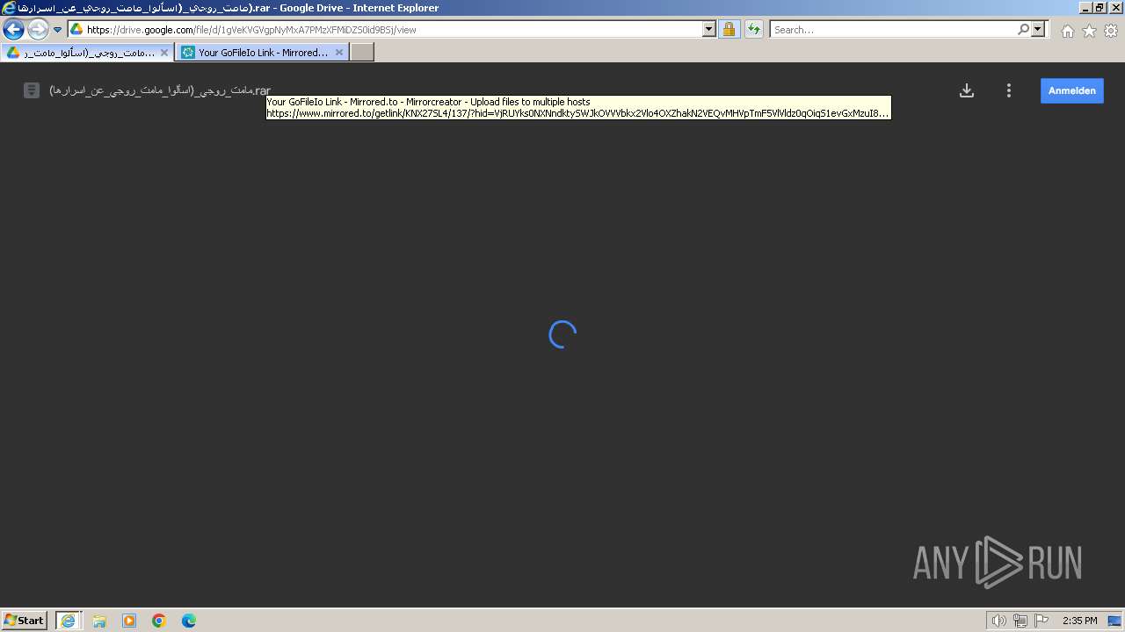Open the Windows Start menu
Image resolution: width=1125 pixels, height=632 pixels.
(24, 620)
